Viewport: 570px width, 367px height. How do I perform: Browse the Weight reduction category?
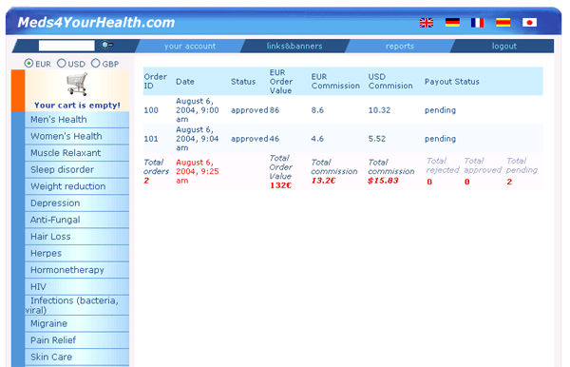tap(77, 186)
